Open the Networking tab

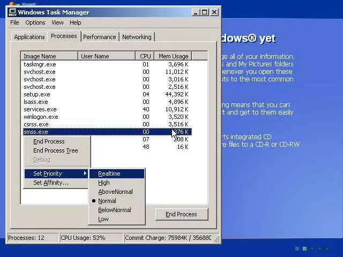[x=137, y=37]
